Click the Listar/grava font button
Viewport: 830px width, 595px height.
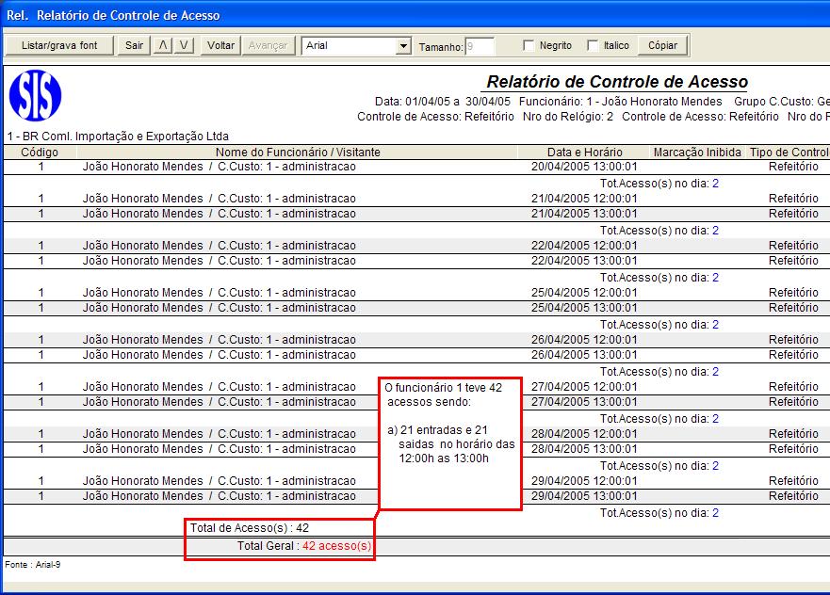pyautogui.click(x=59, y=45)
